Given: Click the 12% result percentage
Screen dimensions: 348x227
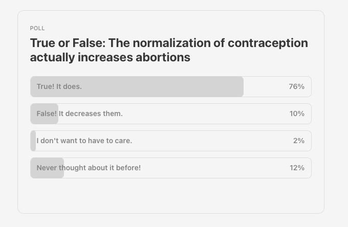Looking at the screenshot, I should pyautogui.click(x=297, y=168).
